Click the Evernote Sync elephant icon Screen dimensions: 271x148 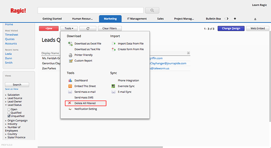(113, 86)
